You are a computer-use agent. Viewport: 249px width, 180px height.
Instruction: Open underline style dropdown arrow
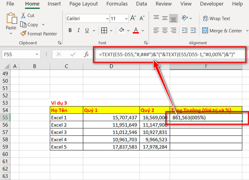[94, 30]
